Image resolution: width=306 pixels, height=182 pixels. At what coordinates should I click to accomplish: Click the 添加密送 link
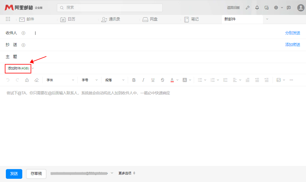[293, 45]
